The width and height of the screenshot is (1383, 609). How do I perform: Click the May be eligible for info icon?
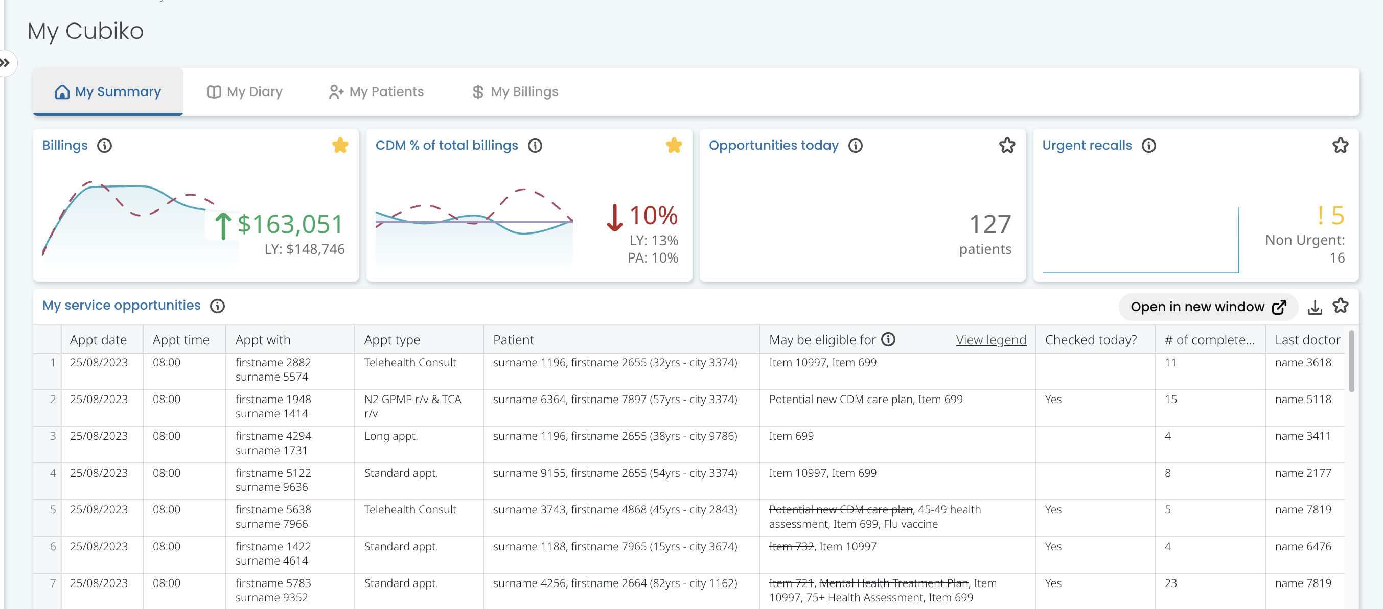tap(889, 339)
